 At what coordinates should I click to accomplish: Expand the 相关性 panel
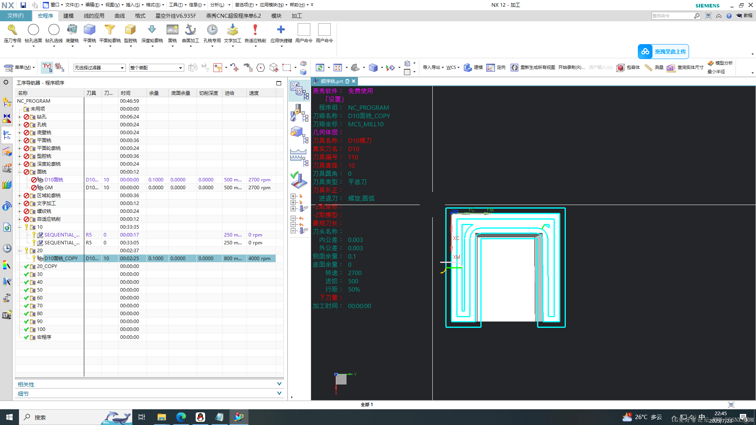[149, 384]
